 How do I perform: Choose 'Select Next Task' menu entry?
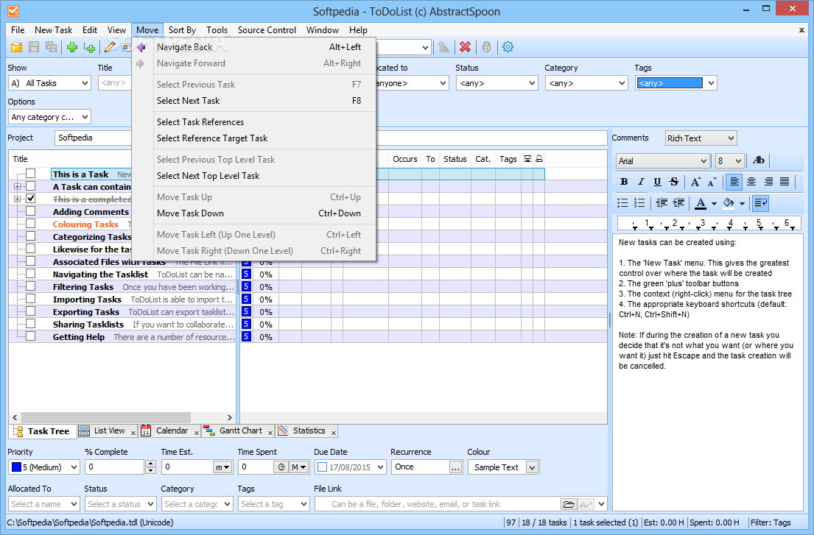coord(254,101)
